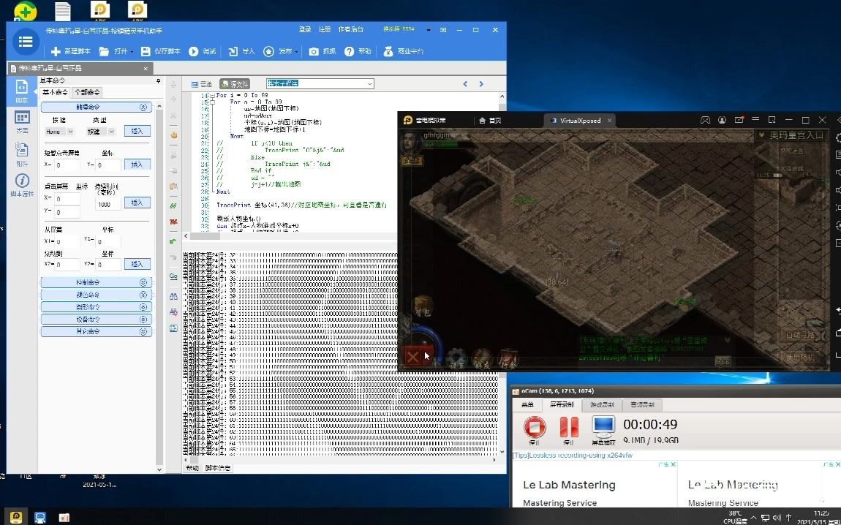Open the 作者后台 link

click(351, 29)
